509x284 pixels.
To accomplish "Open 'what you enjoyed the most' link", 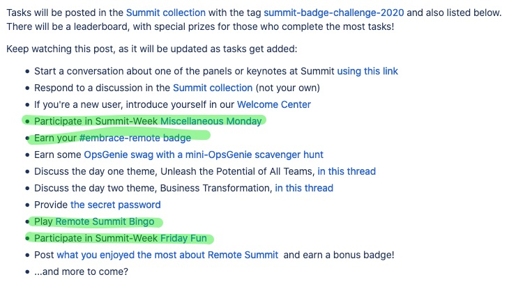I will [x=167, y=255].
